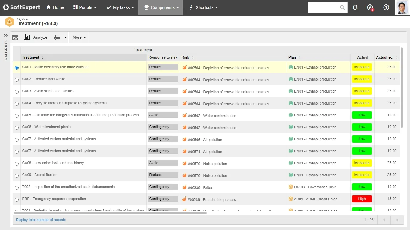Open the pending items clock icon

[x=370, y=7]
